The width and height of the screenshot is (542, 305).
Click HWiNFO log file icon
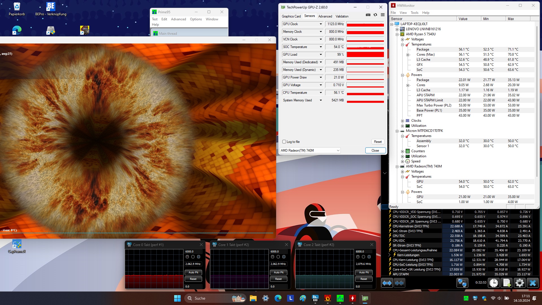[507, 283]
